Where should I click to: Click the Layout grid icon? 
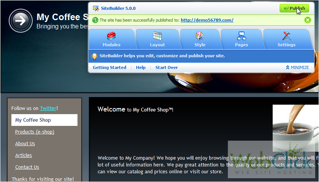[x=157, y=36]
